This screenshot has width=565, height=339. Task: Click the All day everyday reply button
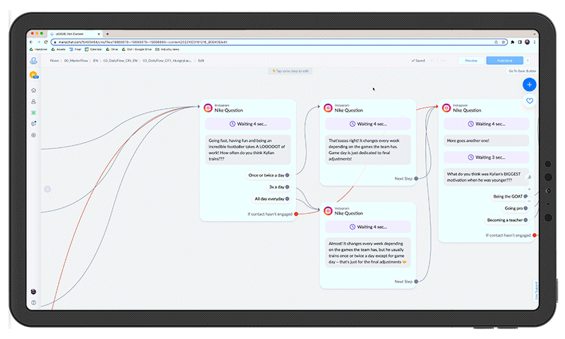[270, 199]
